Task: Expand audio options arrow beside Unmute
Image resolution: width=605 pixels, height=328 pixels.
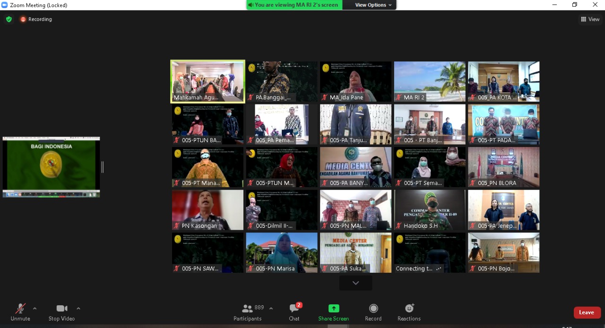Action: (x=35, y=309)
